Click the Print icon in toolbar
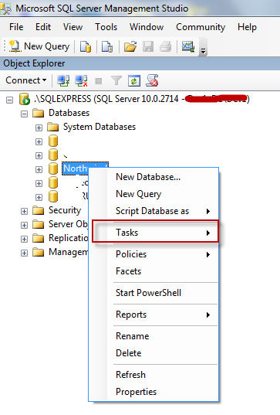The image size is (280, 415). click(x=166, y=46)
